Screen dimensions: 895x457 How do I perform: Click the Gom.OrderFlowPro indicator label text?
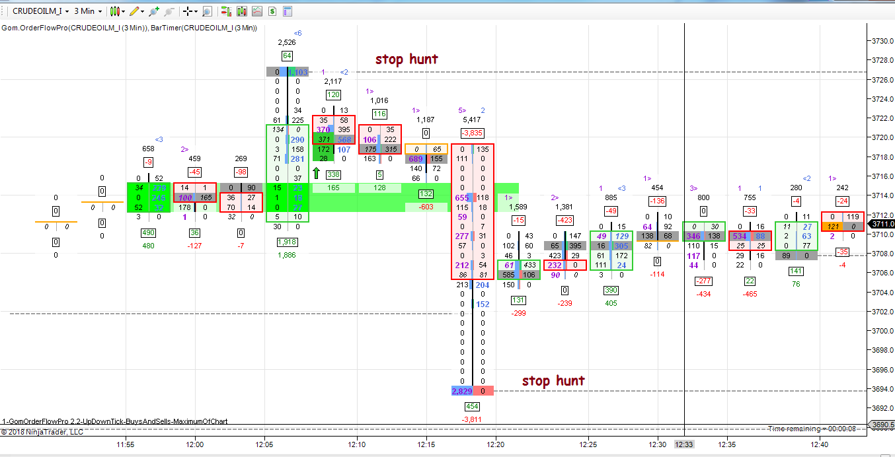[129, 28]
